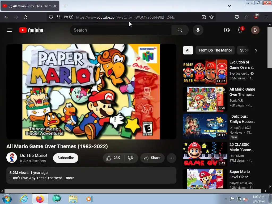Click the YouTube search input field
Viewport: 272px width, 204px height.
coord(121,30)
